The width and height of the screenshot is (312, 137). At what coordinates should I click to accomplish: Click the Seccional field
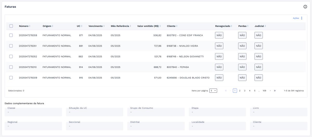(x=95, y=126)
